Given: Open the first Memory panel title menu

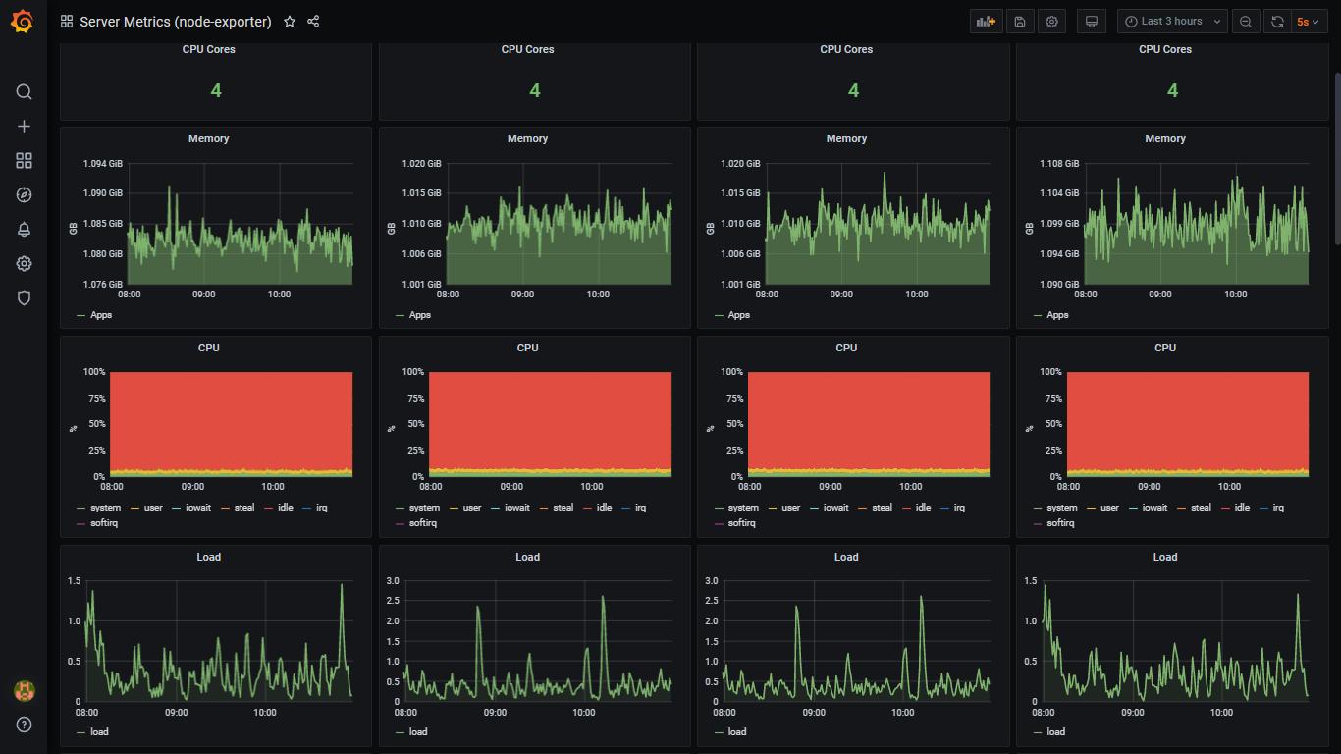Looking at the screenshot, I should point(208,138).
